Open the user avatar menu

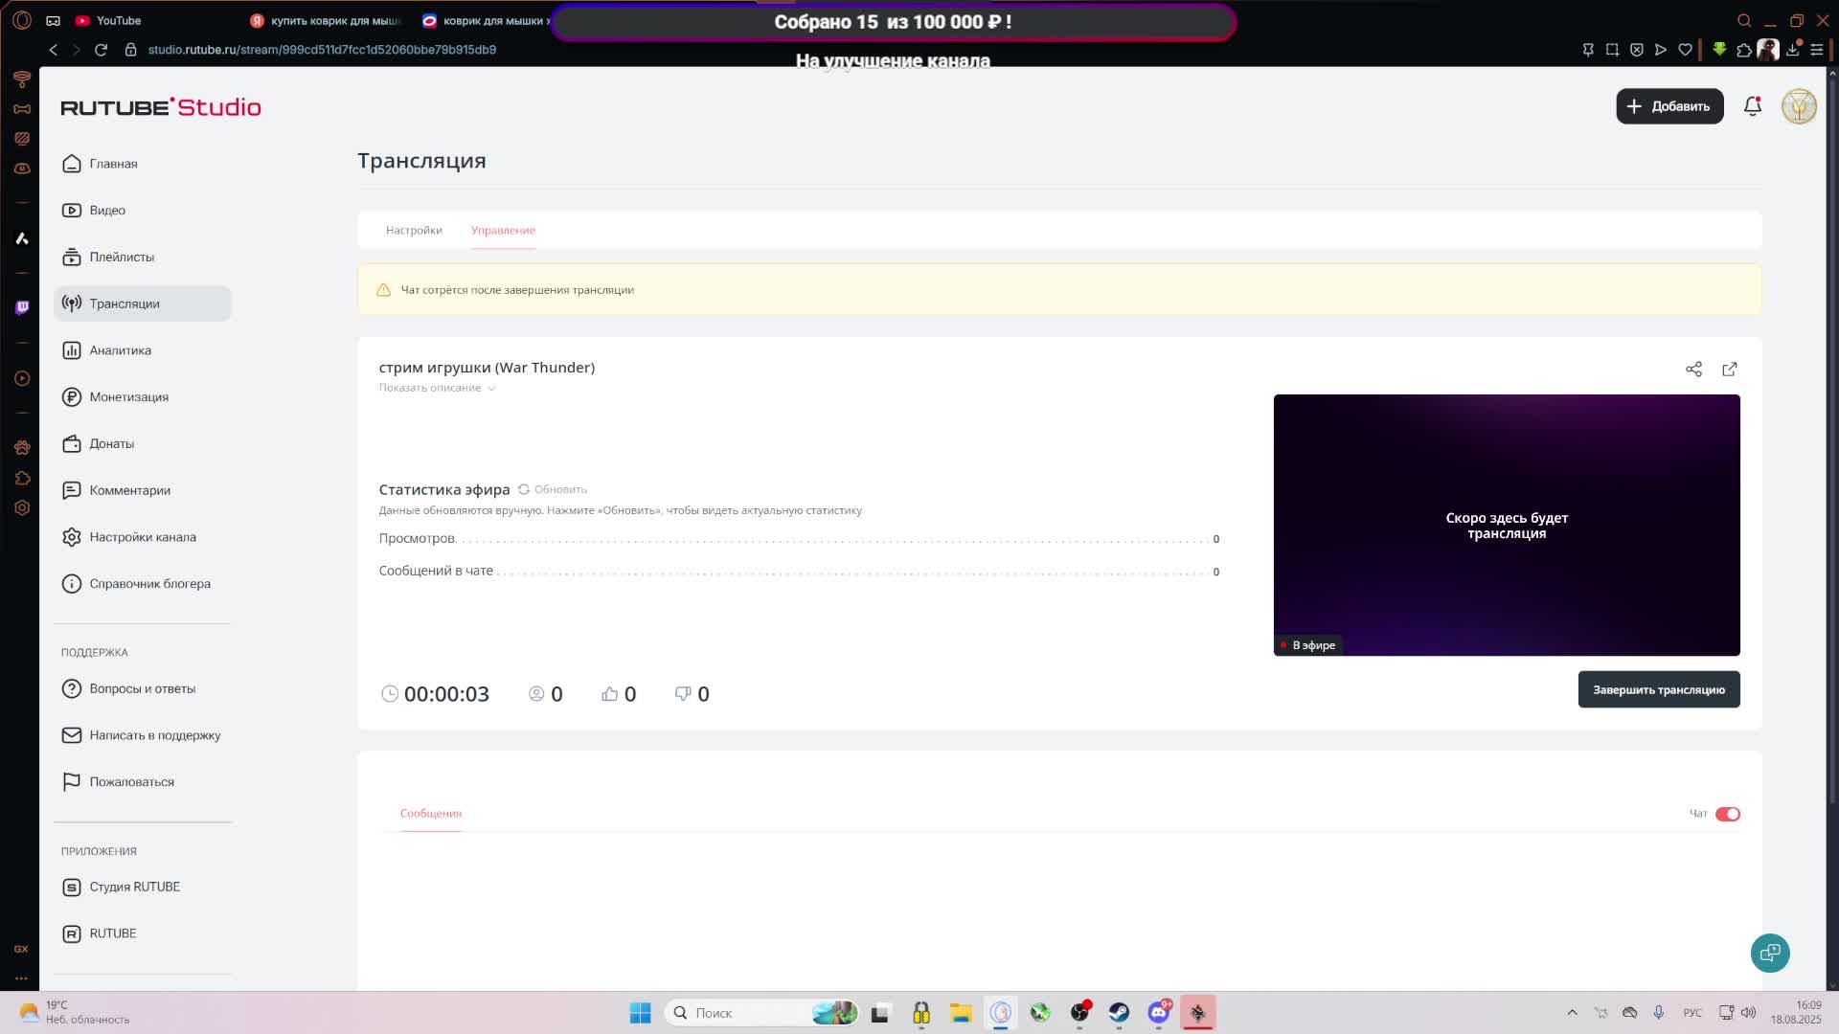1798,106
